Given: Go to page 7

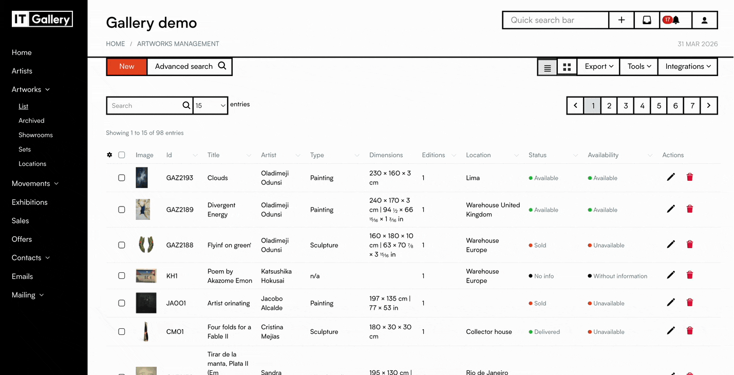Looking at the screenshot, I should point(692,106).
